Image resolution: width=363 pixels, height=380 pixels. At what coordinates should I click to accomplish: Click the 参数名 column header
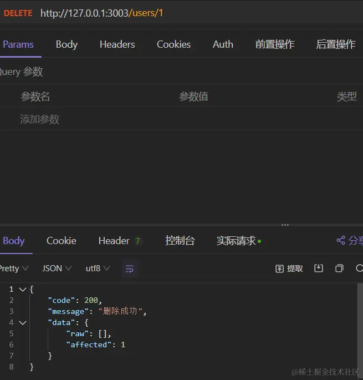(x=35, y=97)
